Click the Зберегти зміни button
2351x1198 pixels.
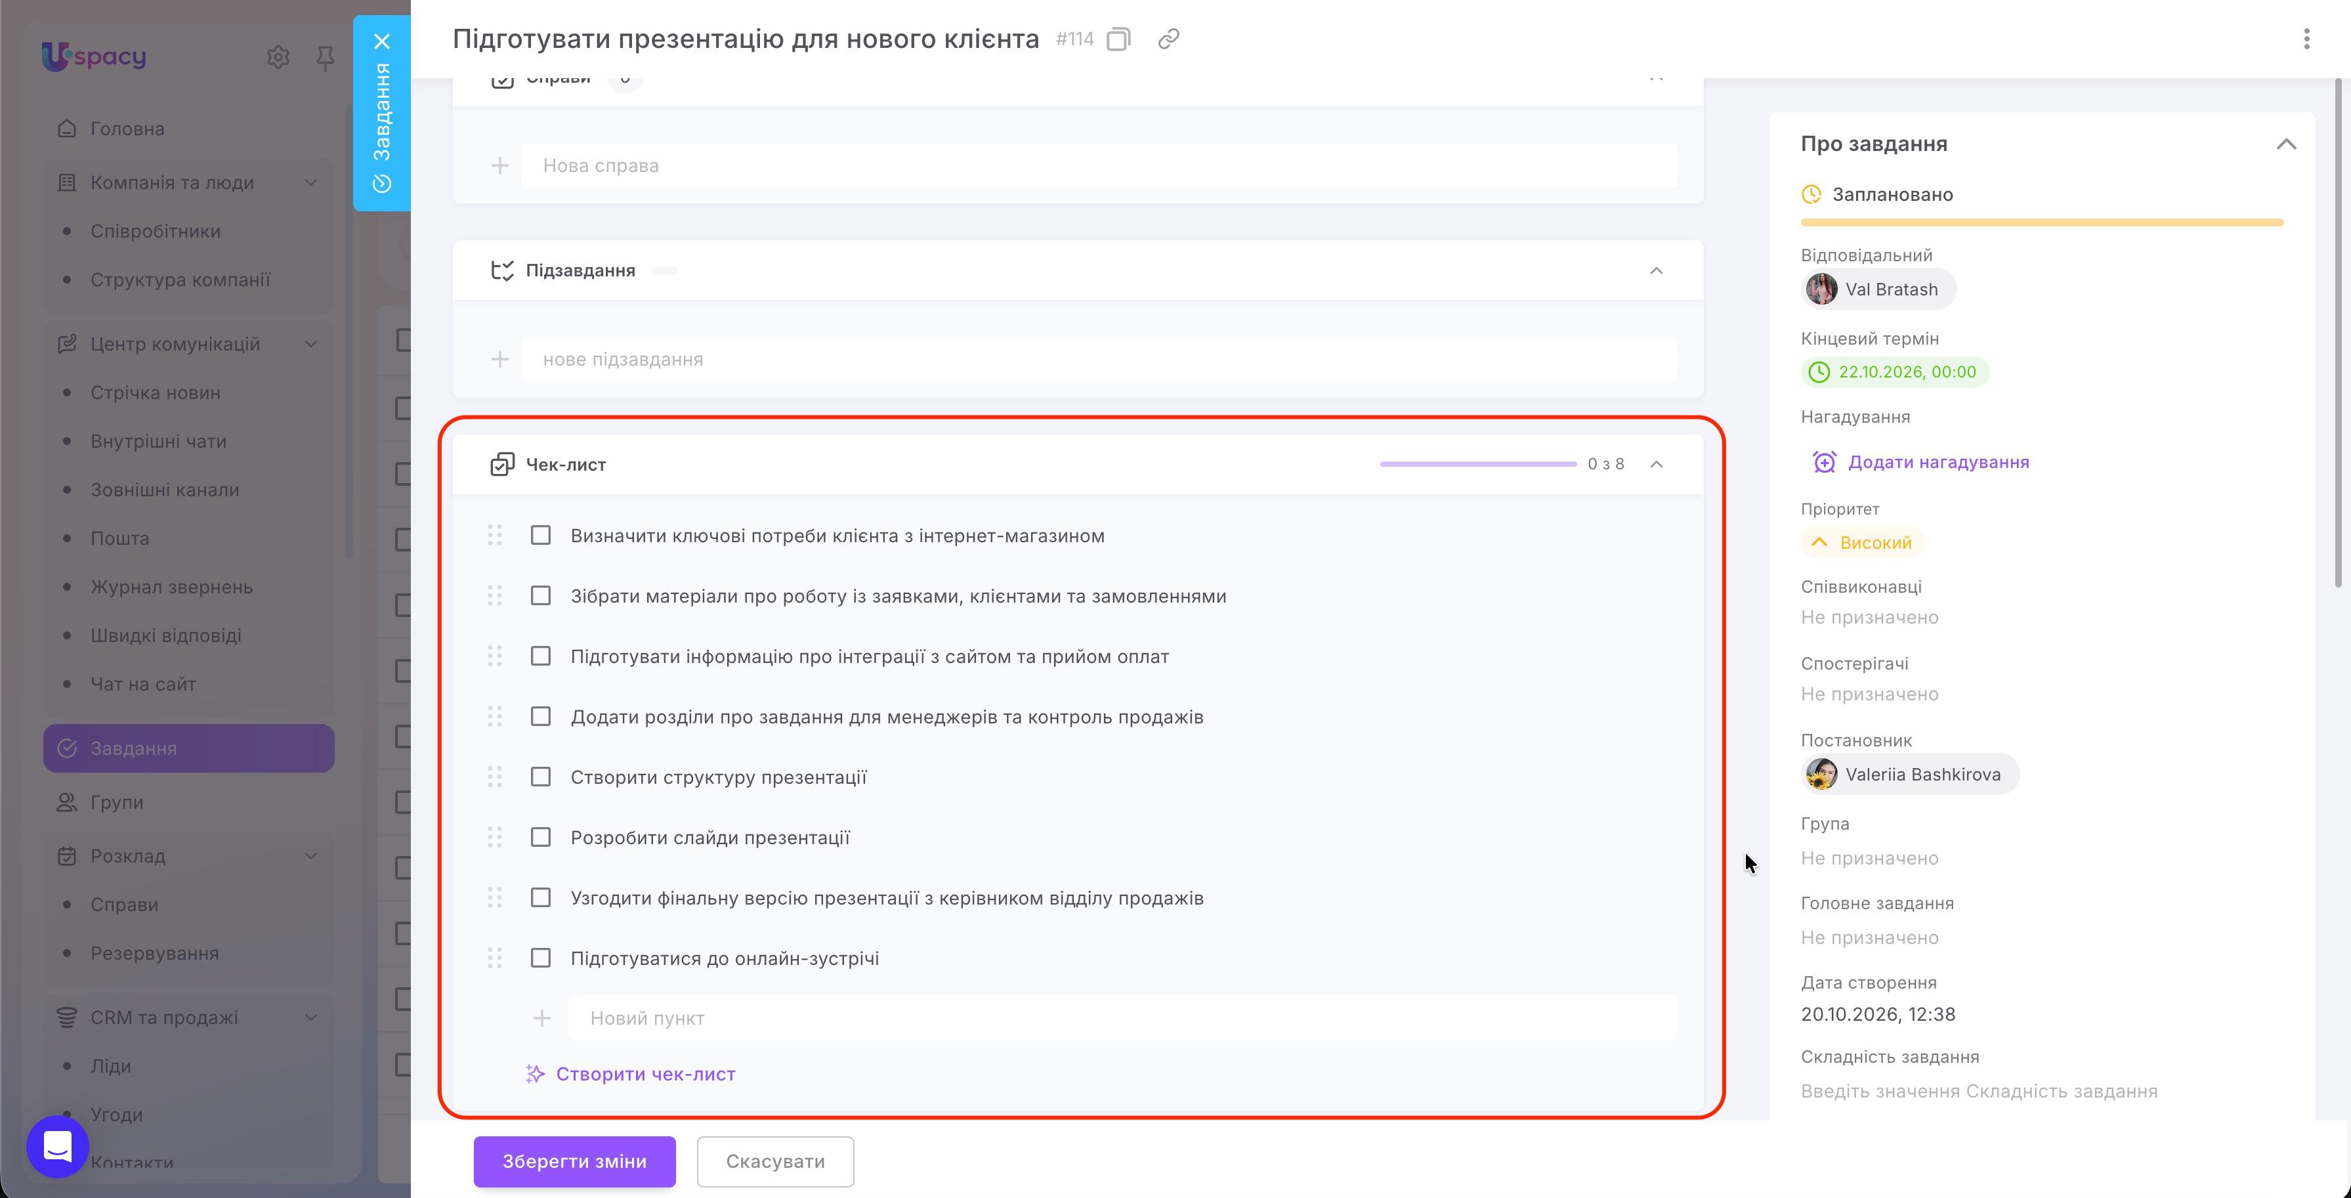(574, 1161)
